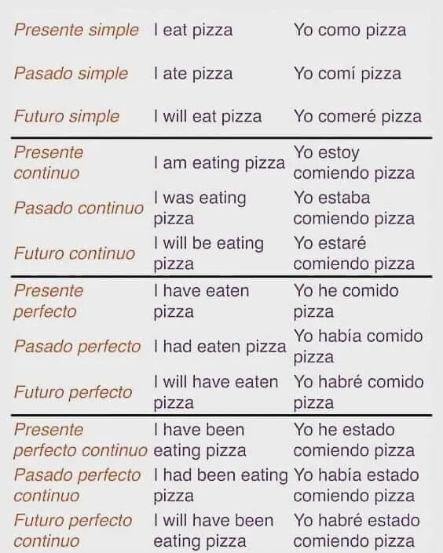
Task: Click 'I will eat pizza' sentence
Action: [x=207, y=117]
